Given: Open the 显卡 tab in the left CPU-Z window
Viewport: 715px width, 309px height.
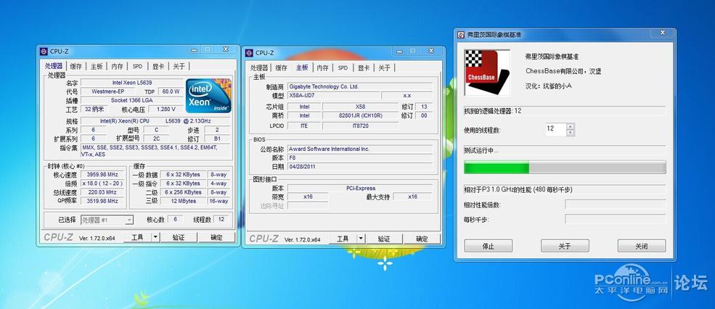Looking at the screenshot, I should click(158, 66).
